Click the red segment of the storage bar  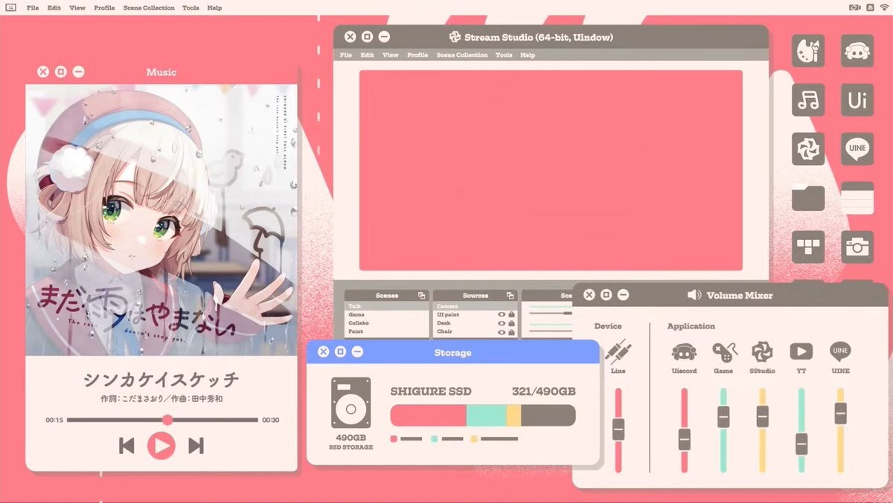click(429, 415)
